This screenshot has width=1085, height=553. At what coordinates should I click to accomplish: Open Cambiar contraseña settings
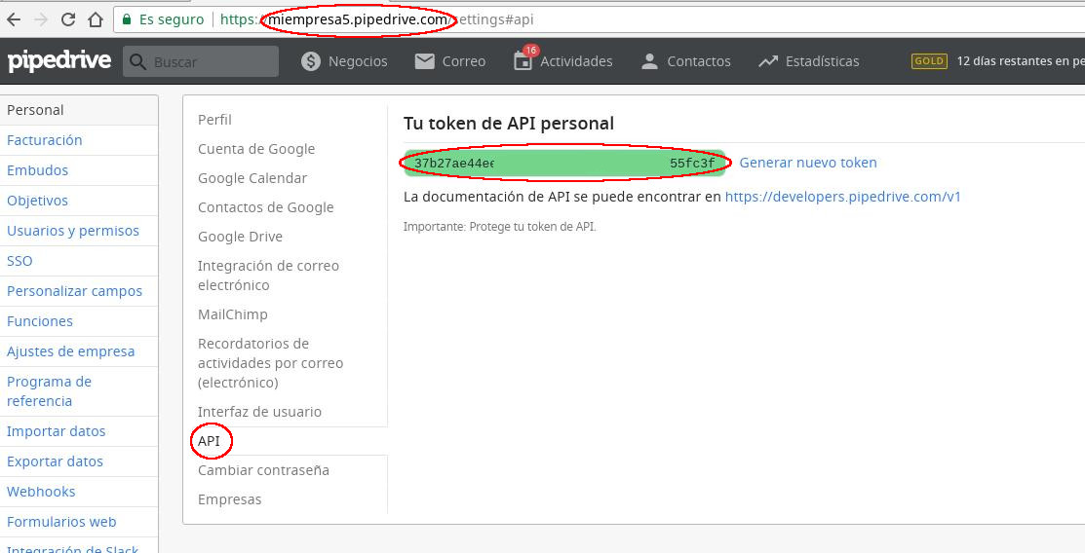(x=263, y=470)
